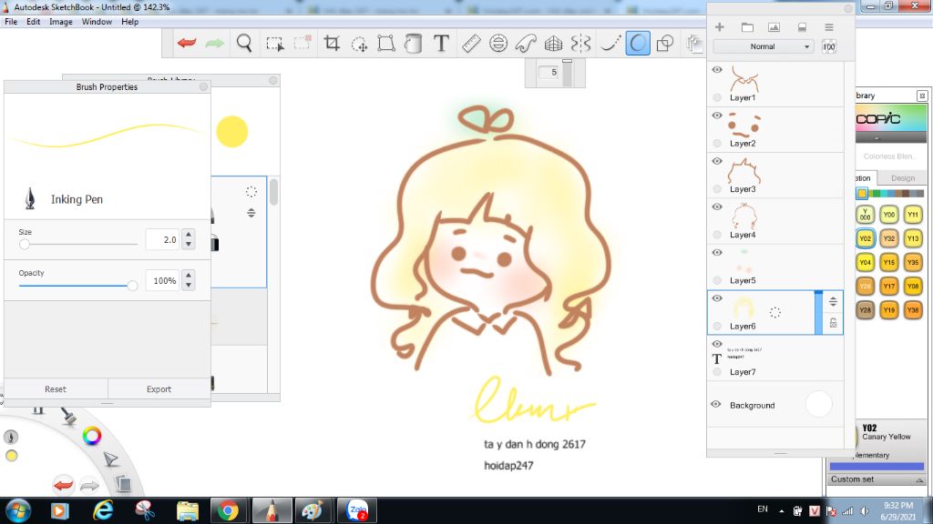Viewport: 933px width, 524px height.
Task: Hide Layer4 with its eye icon
Action: click(717, 207)
